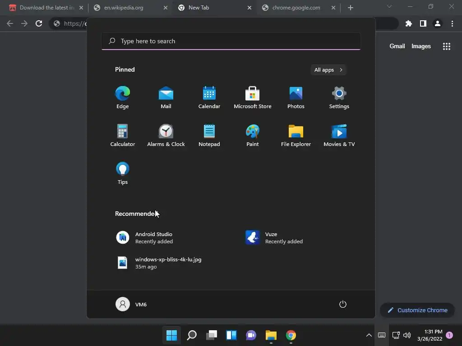Image resolution: width=462 pixels, height=346 pixels.
Task: Click the Type here to search box
Action: [231, 41]
